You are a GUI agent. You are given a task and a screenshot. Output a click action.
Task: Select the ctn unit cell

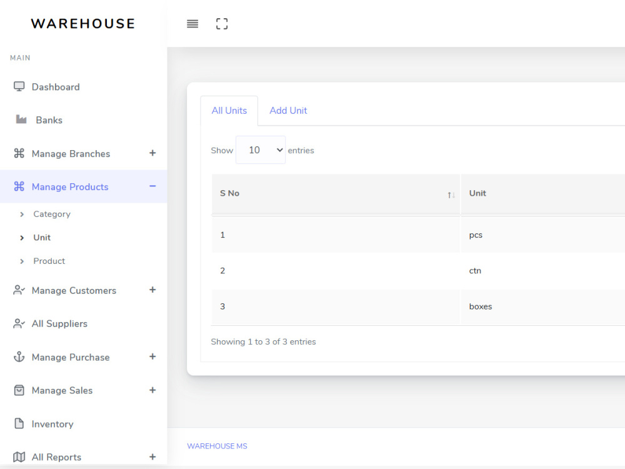click(475, 270)
